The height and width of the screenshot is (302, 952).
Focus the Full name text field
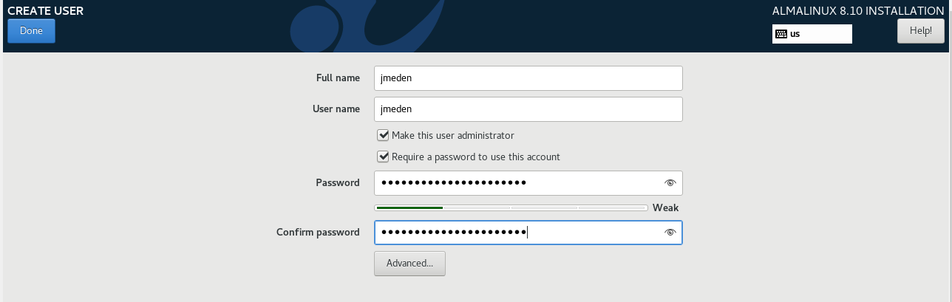[x=528, y=78]
